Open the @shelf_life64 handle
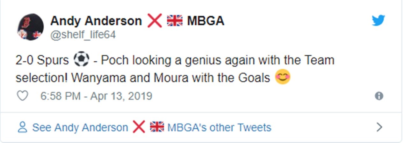 (83, 35)
